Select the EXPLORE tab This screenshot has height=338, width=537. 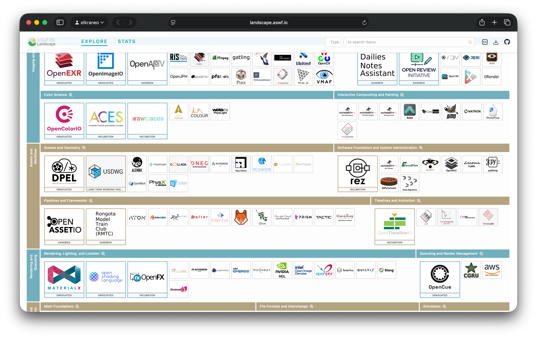94,41
